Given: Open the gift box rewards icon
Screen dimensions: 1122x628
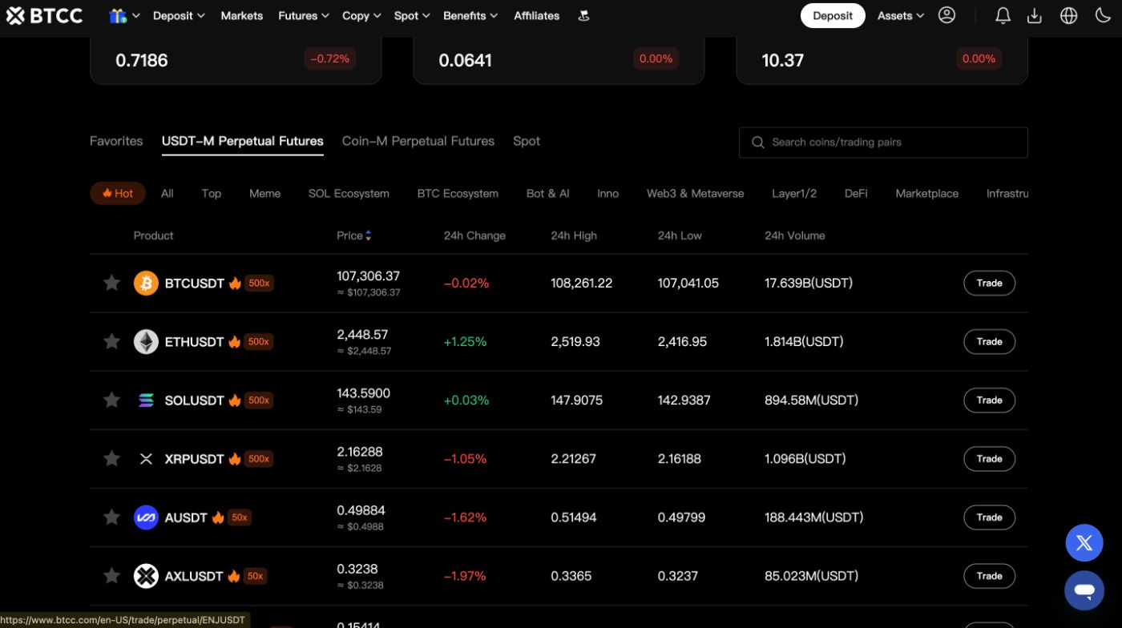Looking at the screenshot, I should 118,15.
